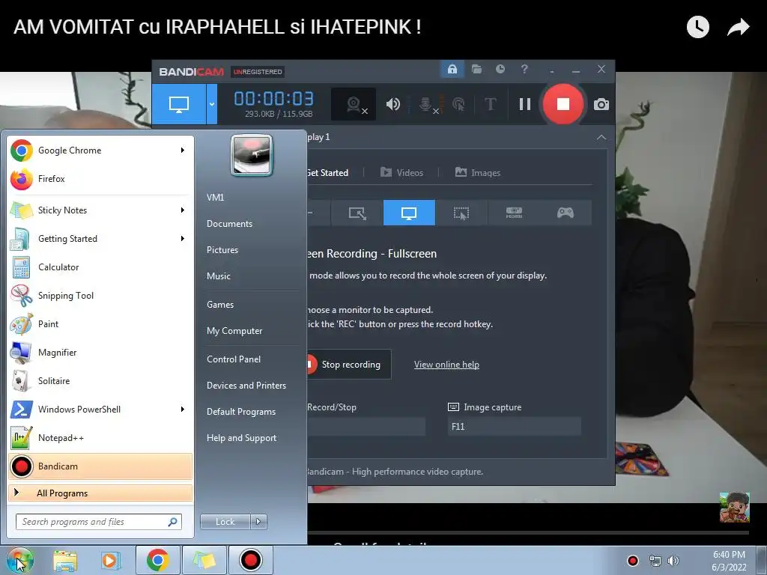Open Magnifier from Start menu
This screenshot has height=575, width=767.
pyautogui.click(x=100, y=353)
